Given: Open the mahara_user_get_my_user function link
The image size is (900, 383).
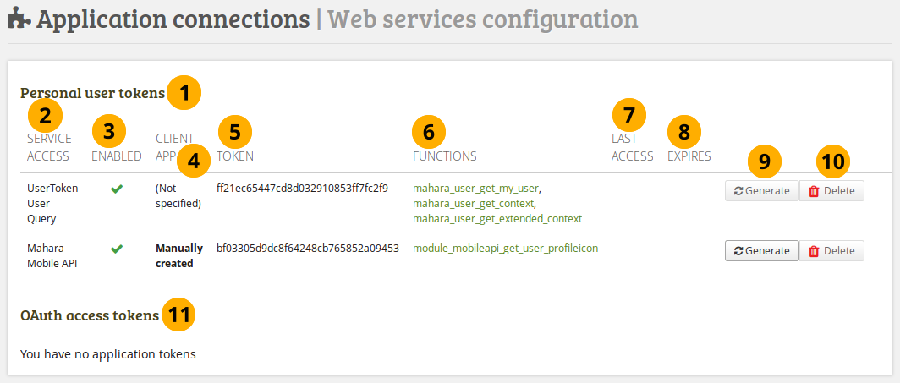Looking at the screenshot, I should (x=475, y=188).
